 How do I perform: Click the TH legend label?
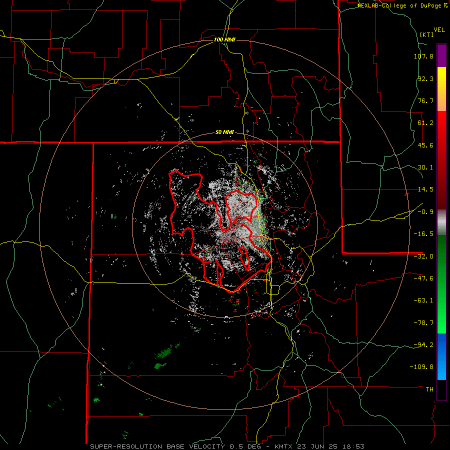pyautogui.click(x=429, y=389)
